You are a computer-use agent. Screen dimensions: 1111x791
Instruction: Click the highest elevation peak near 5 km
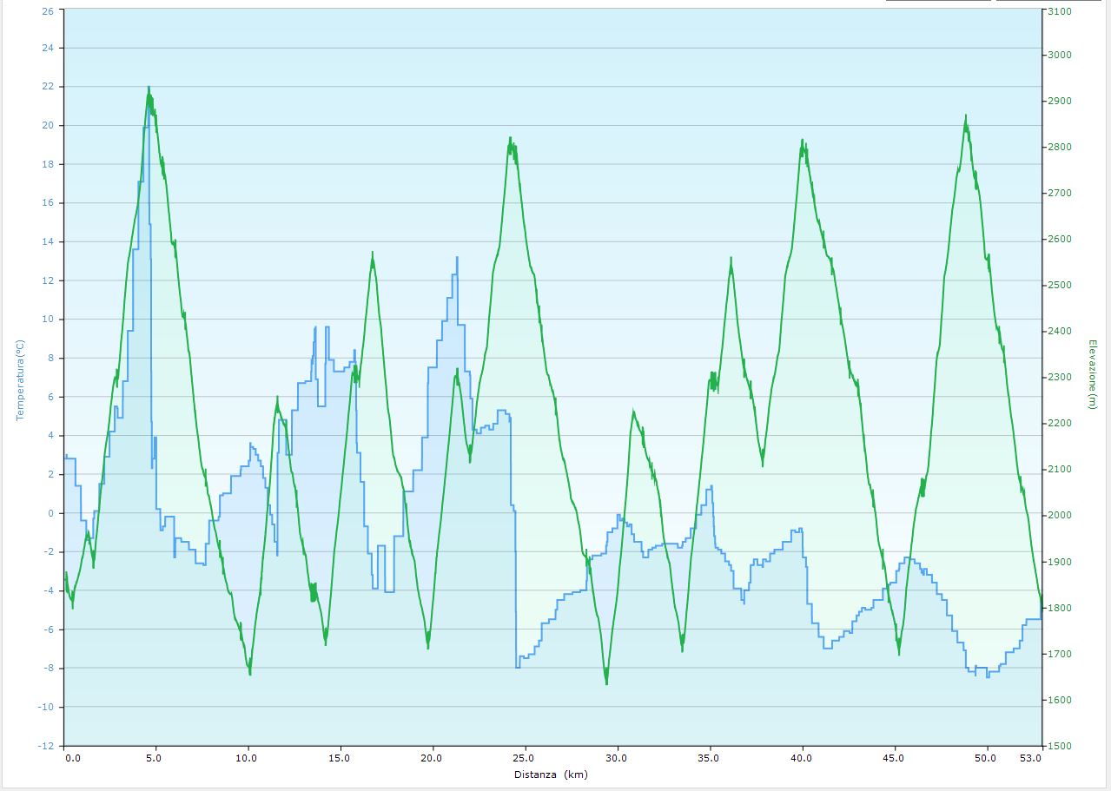(x=149, y=89)
